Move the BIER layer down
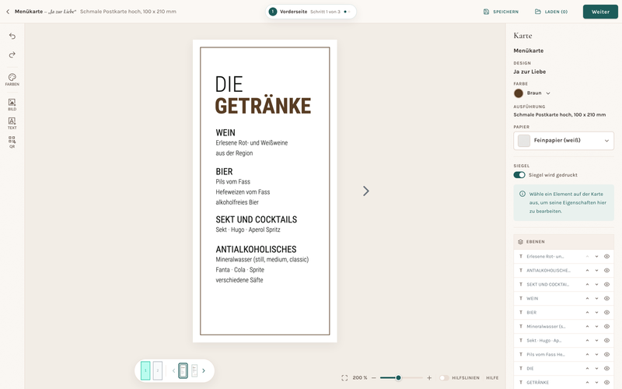 (596, 313)
